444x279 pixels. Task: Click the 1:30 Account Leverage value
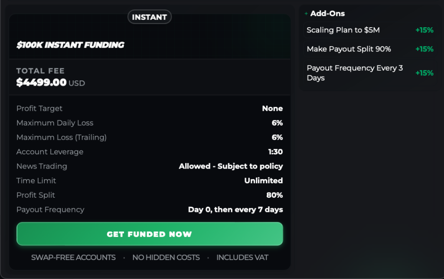click(x=275, y=152)
